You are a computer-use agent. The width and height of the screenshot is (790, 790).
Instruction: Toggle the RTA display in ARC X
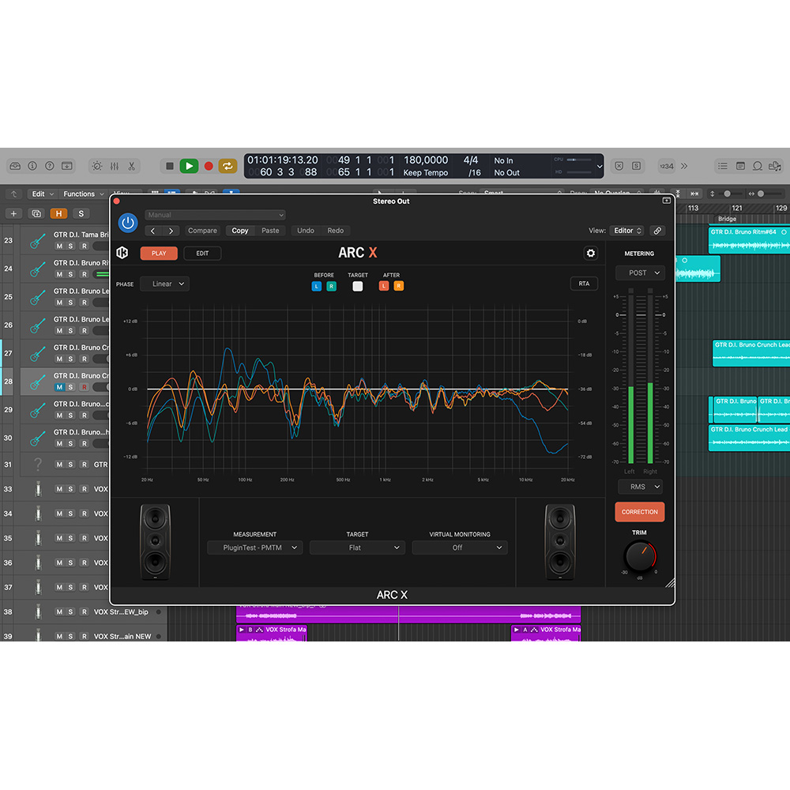click(x=584, y=283)
